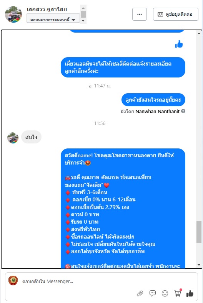This screenshot has height=303, width=203.
Task: Click ดูข้อมูลติดต่อ contact info button
Action: pyautogui.click(x=175, y=14)
